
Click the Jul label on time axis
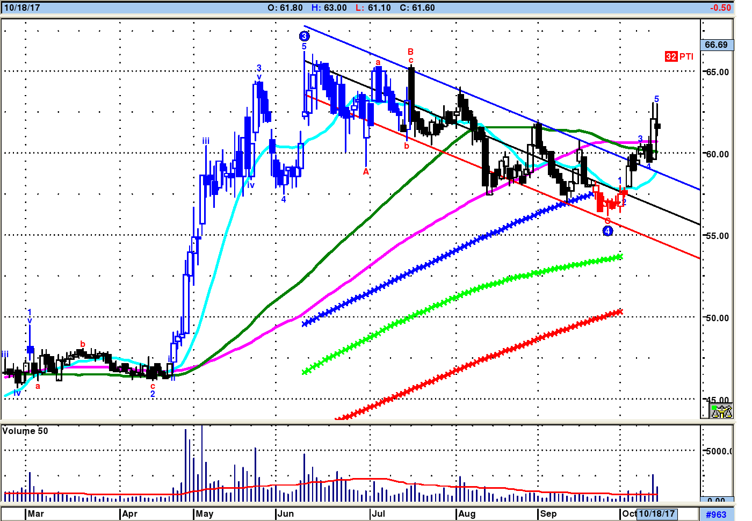(x=379, y=514)
